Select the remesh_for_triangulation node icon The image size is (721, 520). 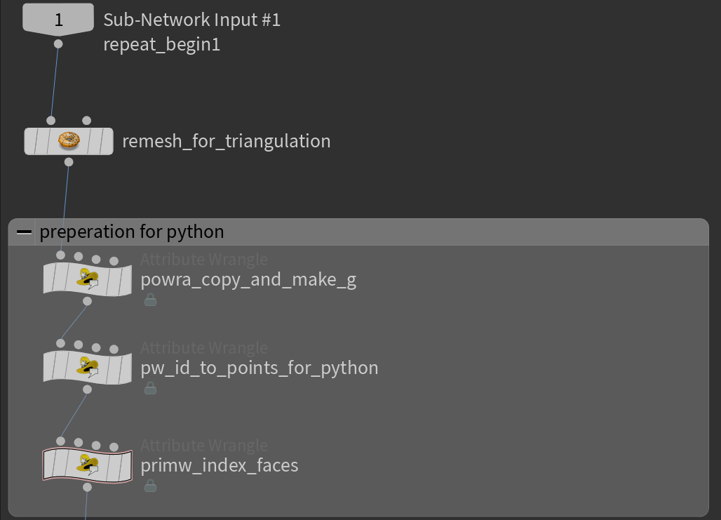click(68, 140)
